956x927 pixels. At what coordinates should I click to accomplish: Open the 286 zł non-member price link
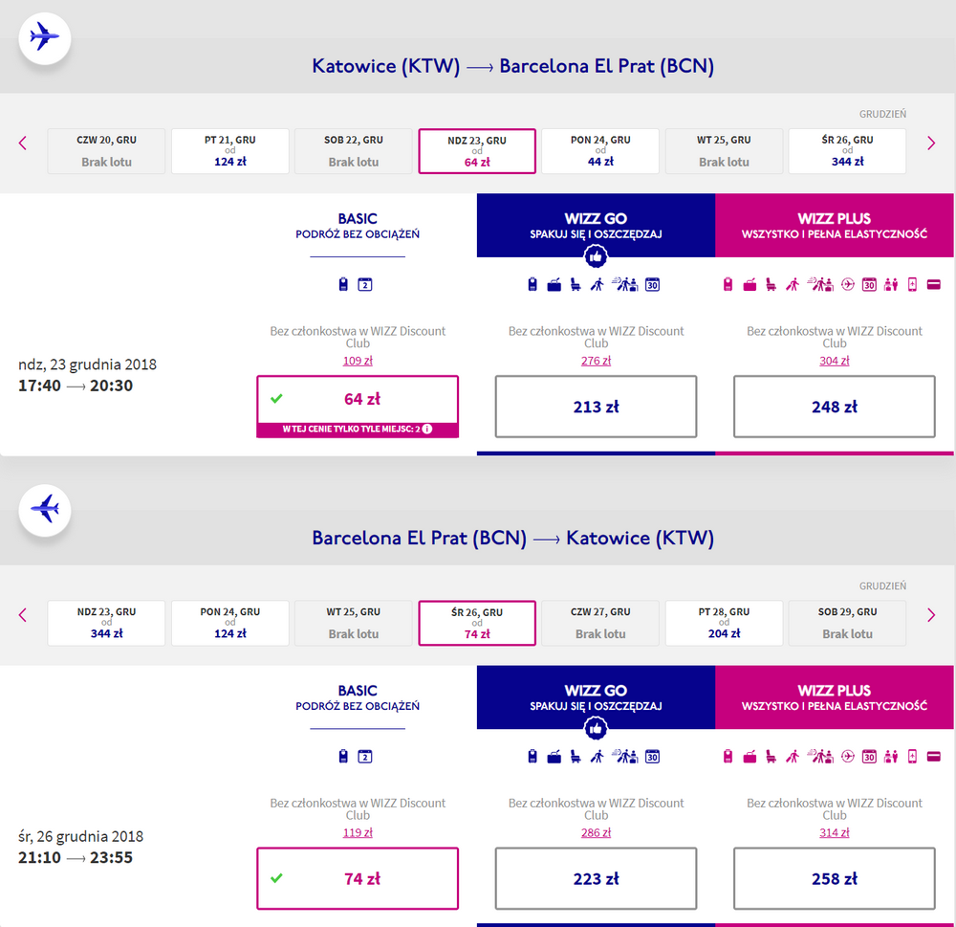pos(596,832)
